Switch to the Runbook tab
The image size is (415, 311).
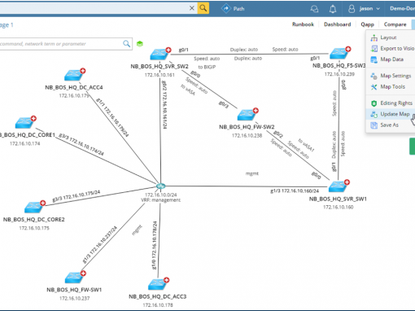tap(303, 24)
